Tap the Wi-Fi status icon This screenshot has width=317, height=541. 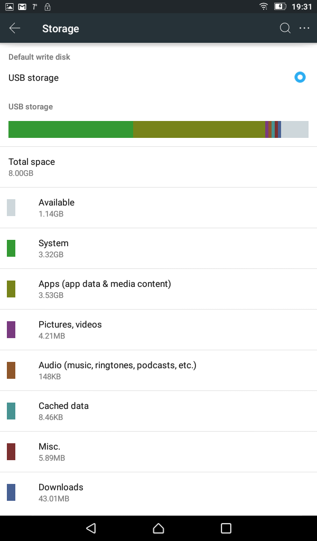click(x=264, y=6)
